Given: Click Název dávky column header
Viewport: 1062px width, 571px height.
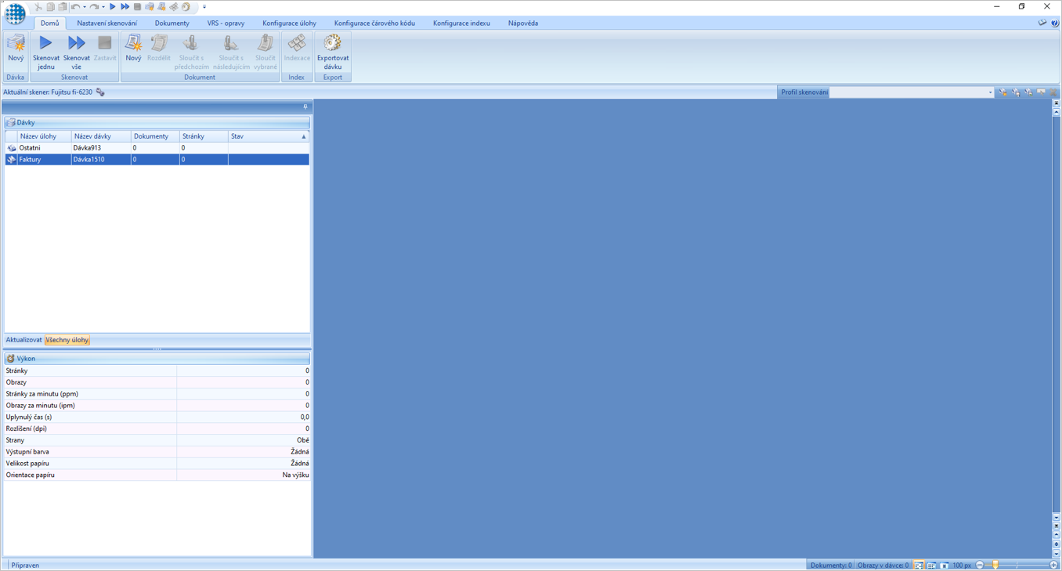Looking at the screenshot, I should pos(101,136).
